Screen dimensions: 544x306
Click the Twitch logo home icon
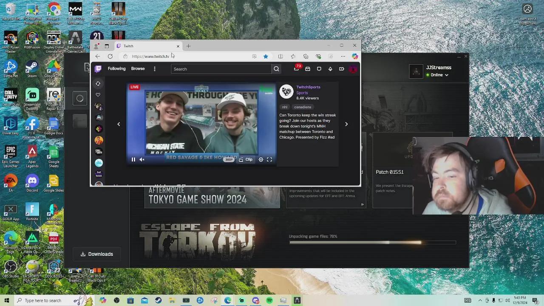pyautogui.click(x=98, y=69)
